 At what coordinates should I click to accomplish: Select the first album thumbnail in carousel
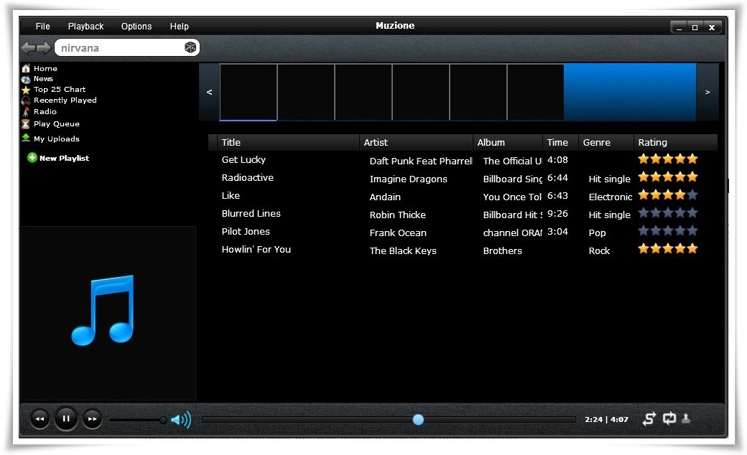(249, 93)
